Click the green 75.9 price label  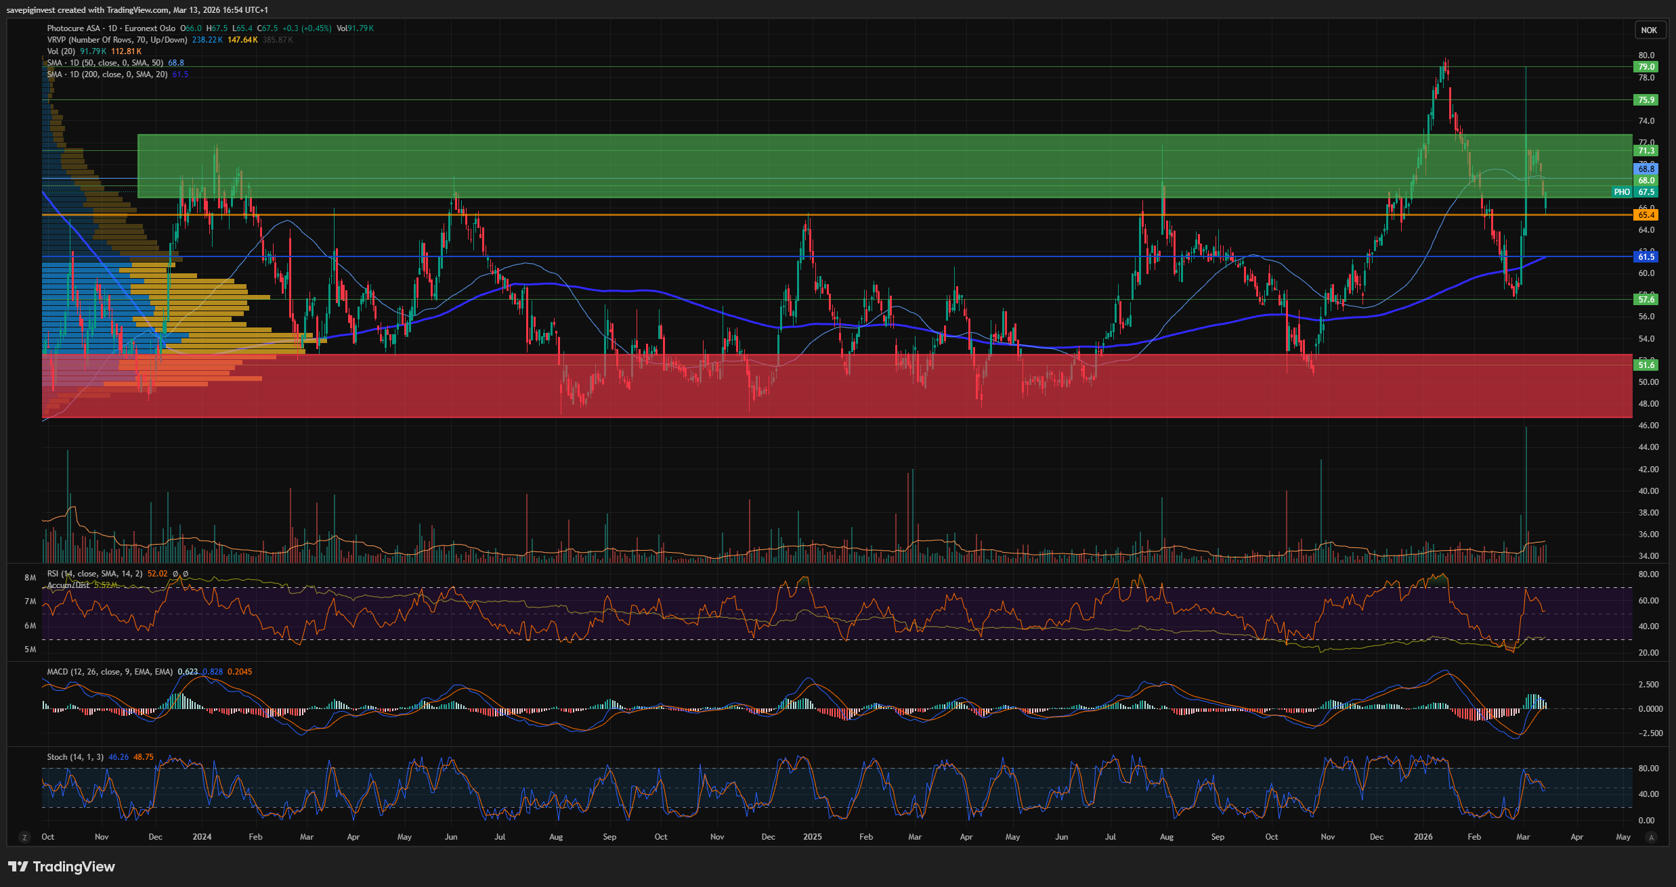pos(1646,100)
